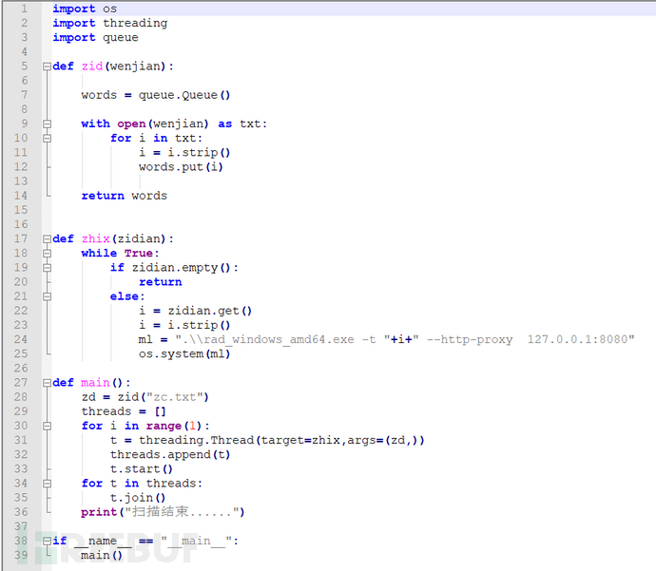Click the '--http-proxy' option text

[x=470, y=339]
